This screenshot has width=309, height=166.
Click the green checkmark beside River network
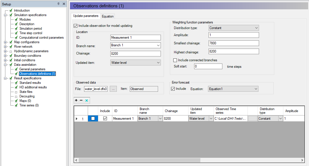11,47
